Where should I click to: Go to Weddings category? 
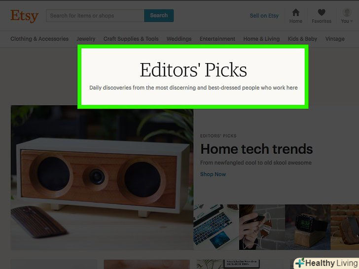(x=179, y=39)
